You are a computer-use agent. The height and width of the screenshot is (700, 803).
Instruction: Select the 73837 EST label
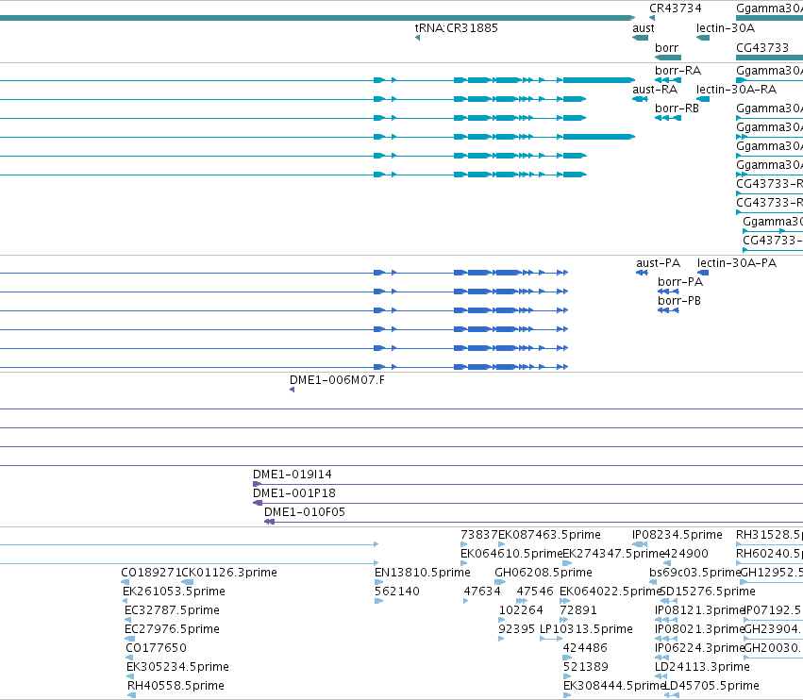479,535
